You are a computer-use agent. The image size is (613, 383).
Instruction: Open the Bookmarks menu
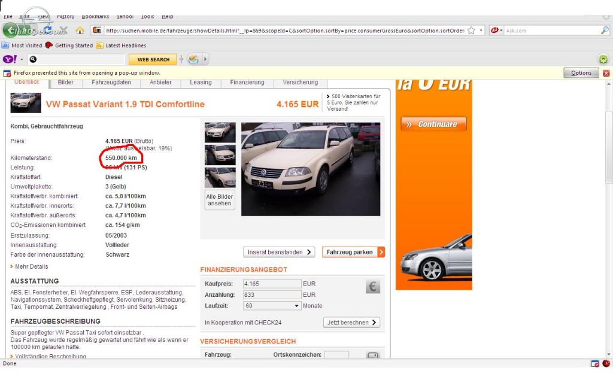(x=95, y=16)
